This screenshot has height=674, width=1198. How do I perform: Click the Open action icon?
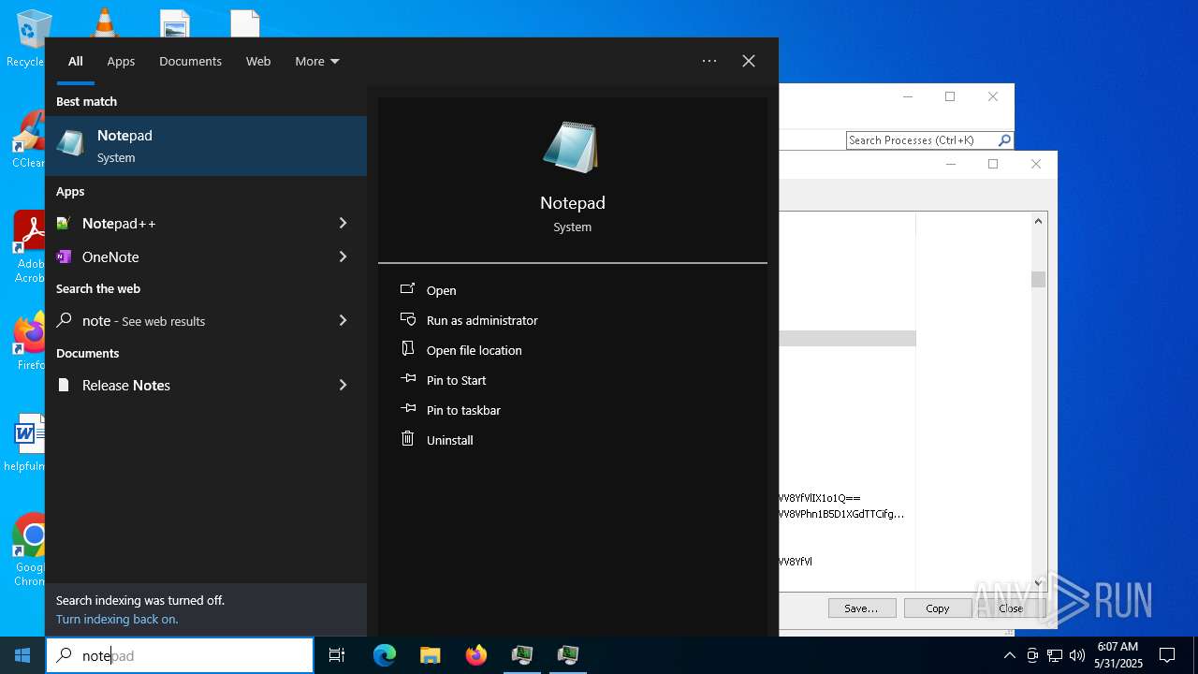pyautogui.click(x=407, y=289)
